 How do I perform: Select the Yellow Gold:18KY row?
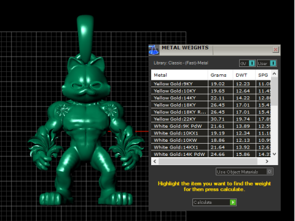pyautogui.click(x=211, y=105)
